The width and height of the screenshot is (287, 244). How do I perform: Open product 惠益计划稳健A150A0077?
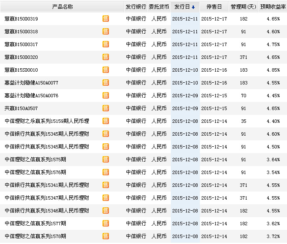[31, 83]
